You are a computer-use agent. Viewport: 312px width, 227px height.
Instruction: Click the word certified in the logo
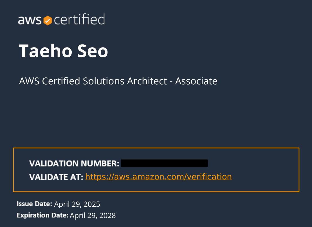click(x=79, y=19)
